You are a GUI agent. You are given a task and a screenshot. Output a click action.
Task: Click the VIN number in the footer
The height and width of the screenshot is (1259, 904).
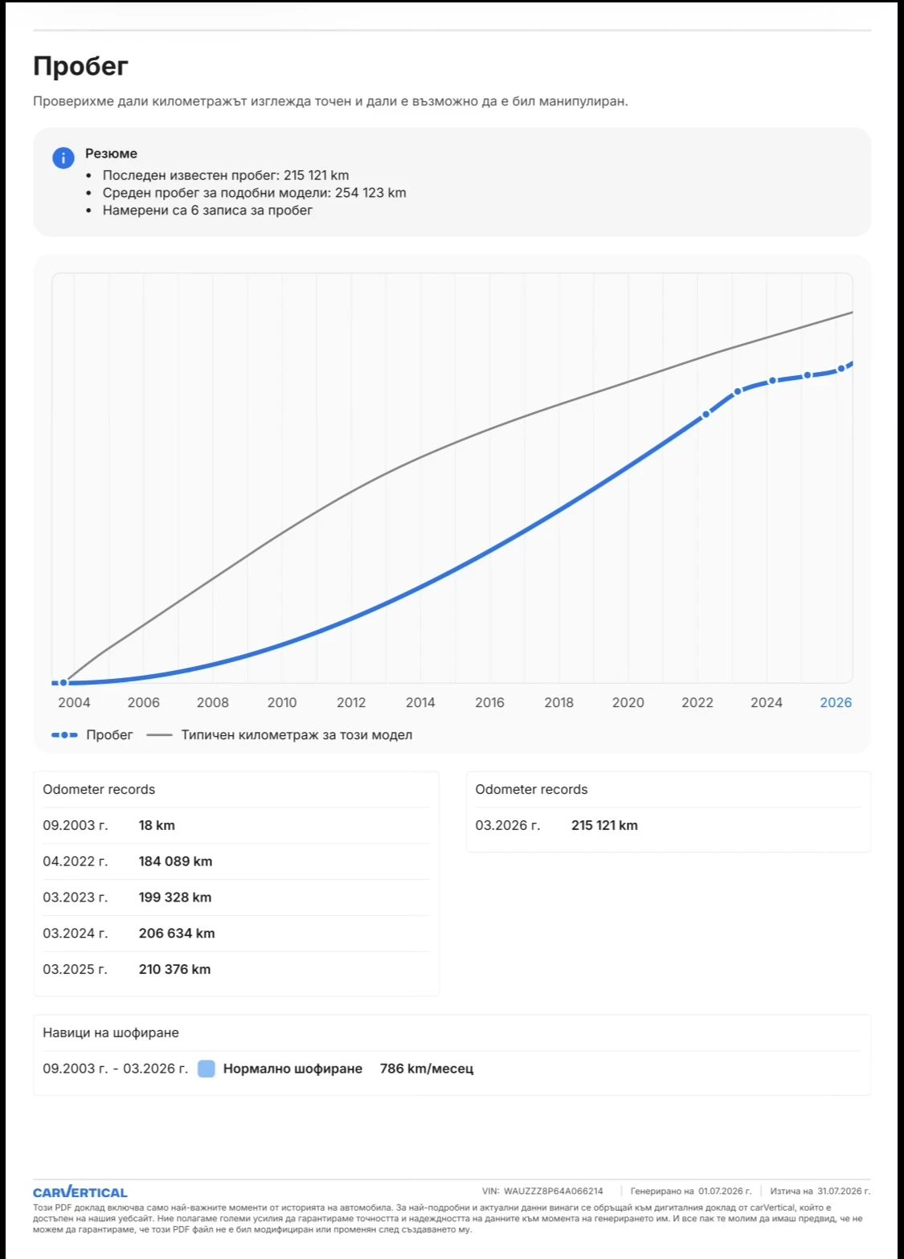pyautogui.click(x=553, y=1192)
